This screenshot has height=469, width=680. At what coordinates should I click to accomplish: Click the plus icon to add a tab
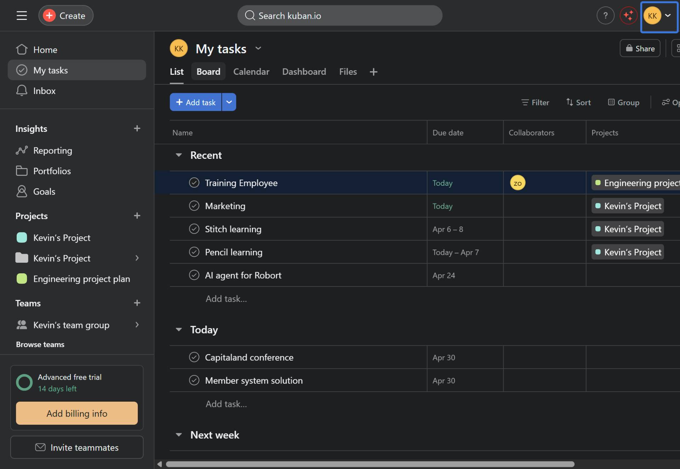click(373, 72)
